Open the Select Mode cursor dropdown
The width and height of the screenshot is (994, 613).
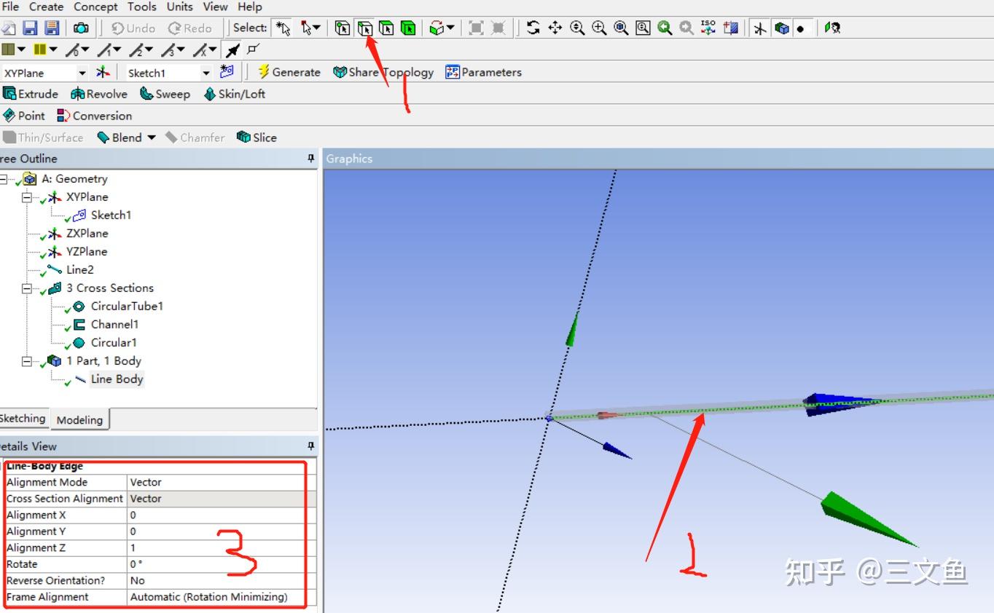click(310, 28)
